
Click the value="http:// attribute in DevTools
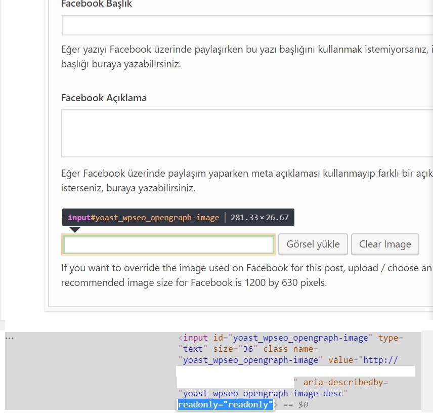pyautogui.click(x=363, y=360)
